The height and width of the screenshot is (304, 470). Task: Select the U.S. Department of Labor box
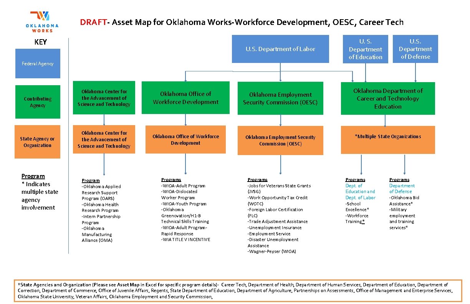click(280, 49)
